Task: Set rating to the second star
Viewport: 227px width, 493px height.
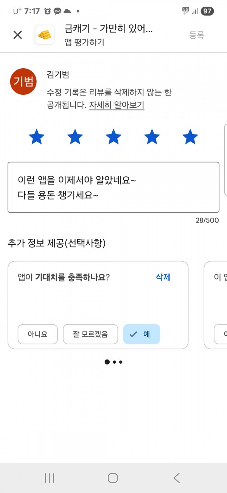Action: (75, 137)
